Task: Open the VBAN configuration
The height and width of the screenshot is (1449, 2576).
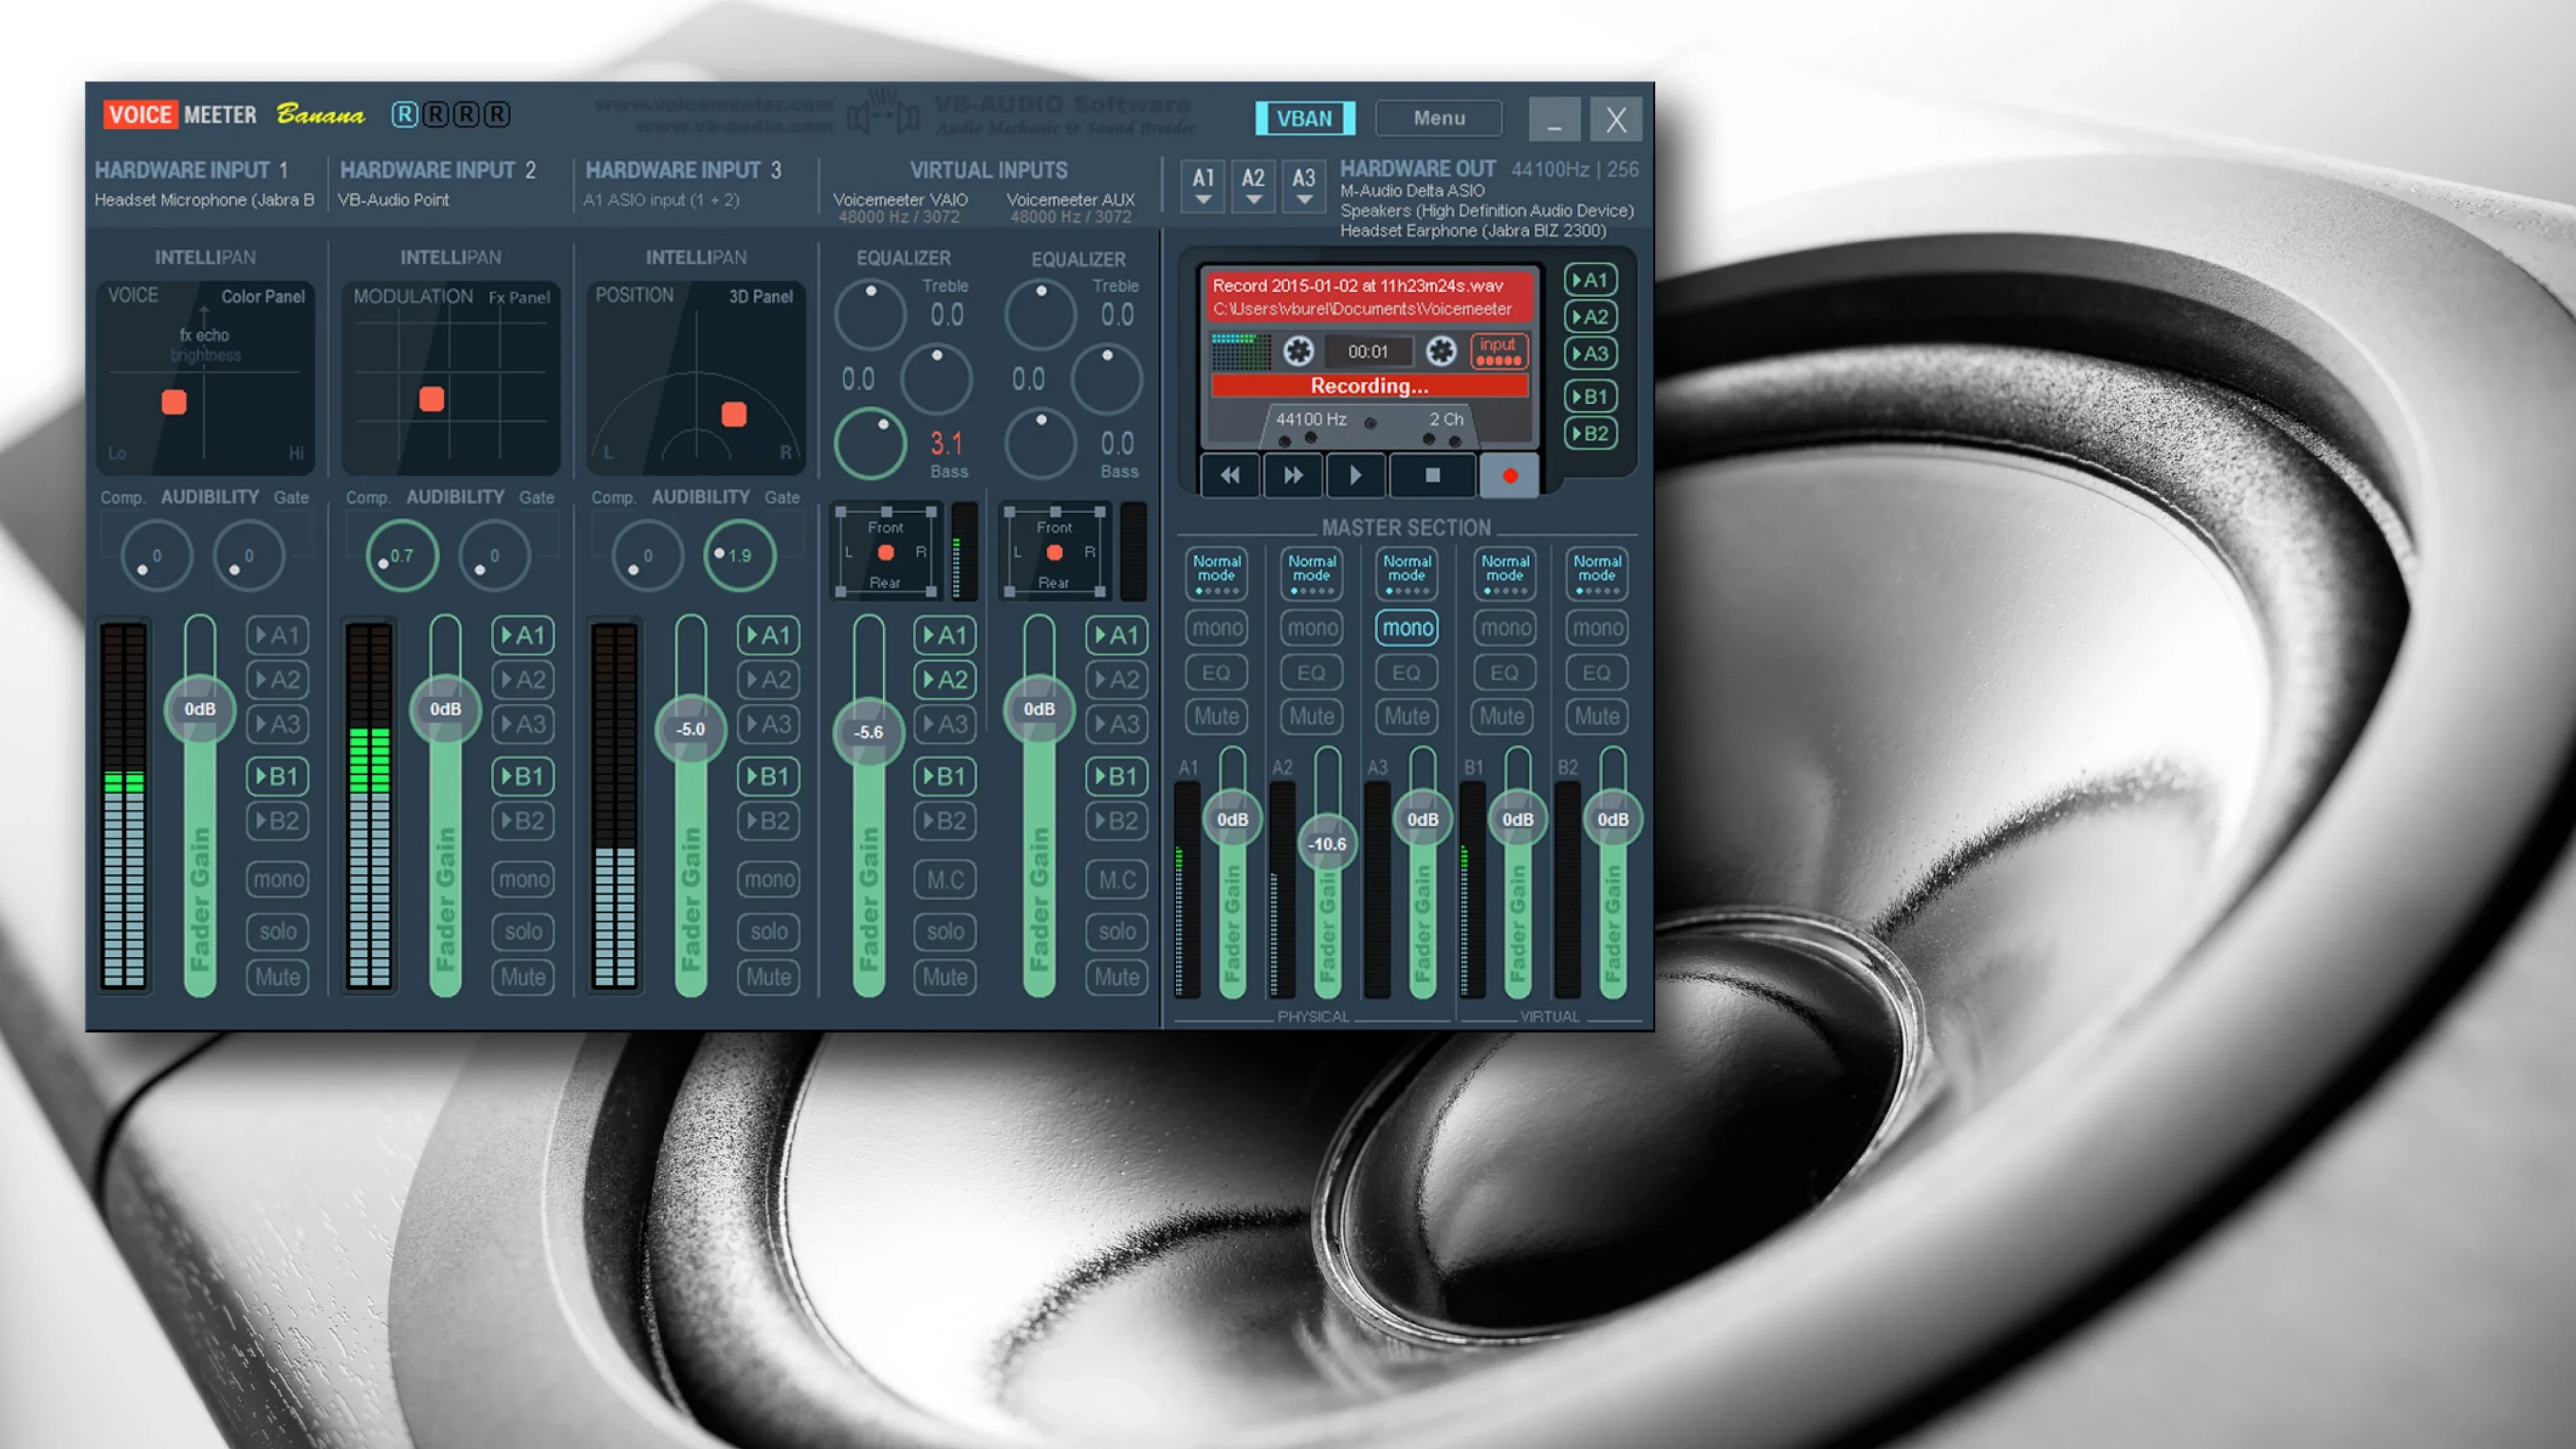Action: [x=1306, y=118]
